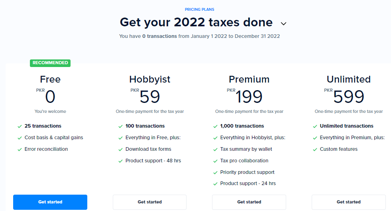
Task: Click Get started under Premium plan
Action: [x=249, y=202]
